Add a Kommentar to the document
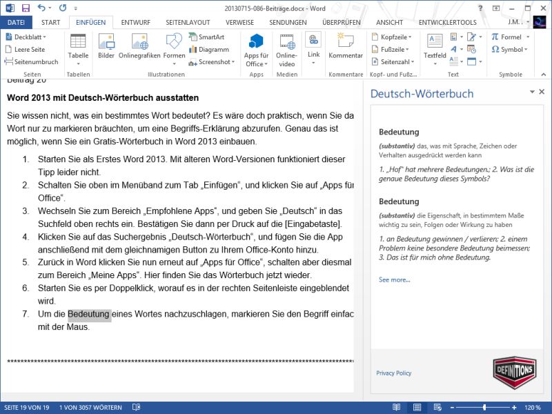 [x=346, y=46]
